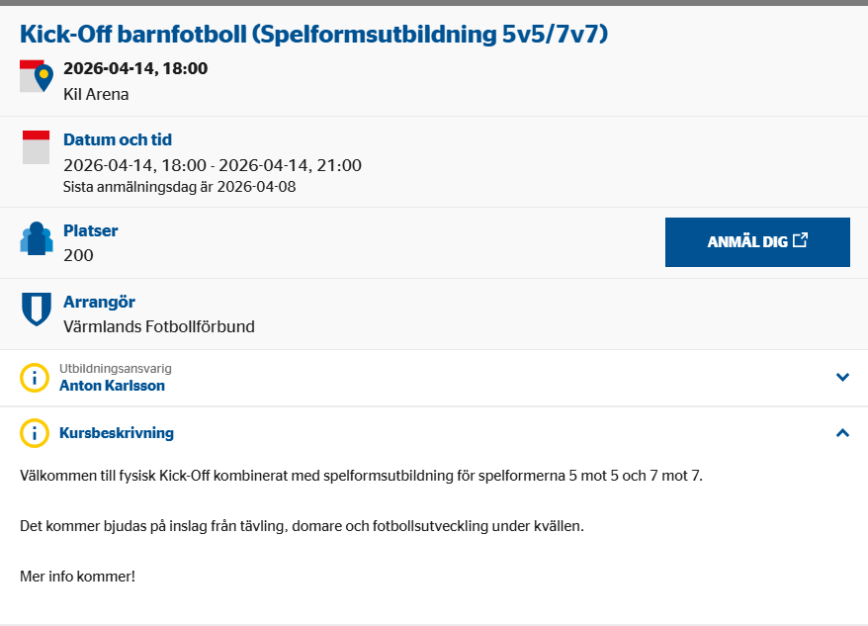
Task: Click the Värmlands Fotbollförbund organizer name
Action: [x=159, y=326]
